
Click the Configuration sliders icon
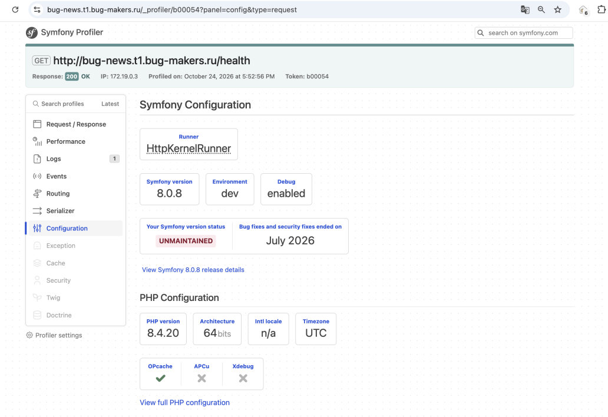[37, 229]
